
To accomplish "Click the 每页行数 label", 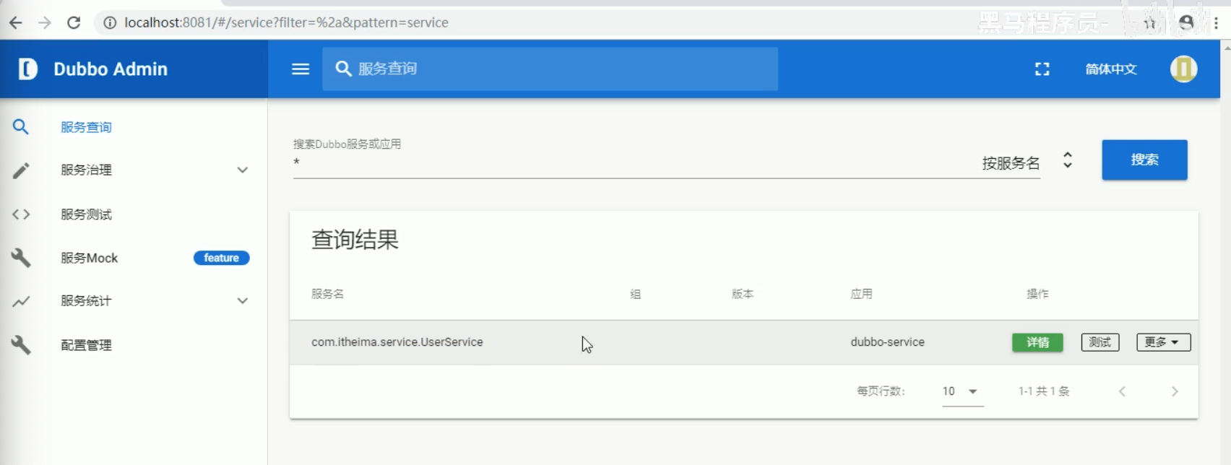I will coord(881,391).
